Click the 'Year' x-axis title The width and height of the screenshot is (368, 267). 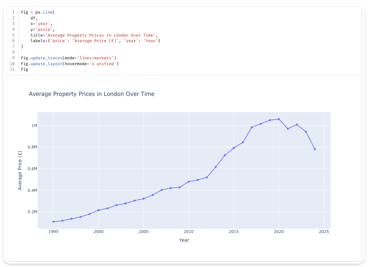click(x=184, y=240)
